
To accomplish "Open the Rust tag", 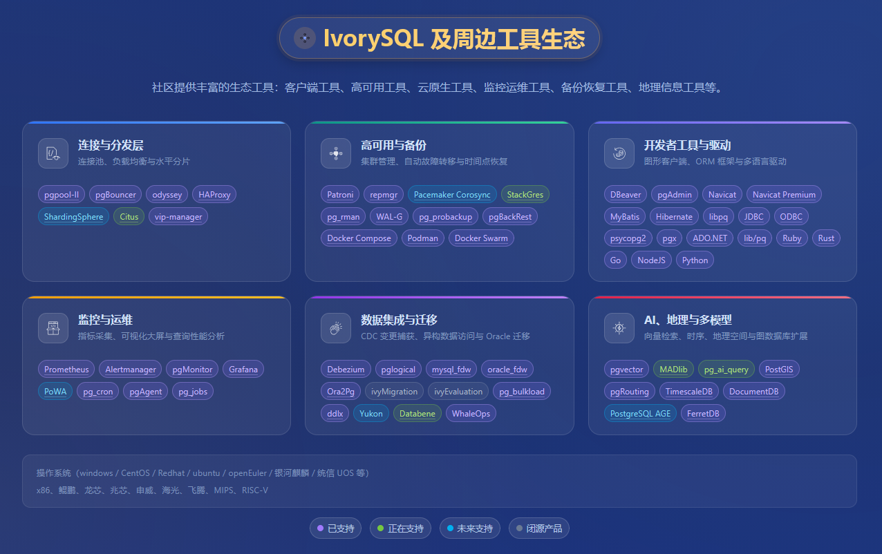I will pos(826,238).
